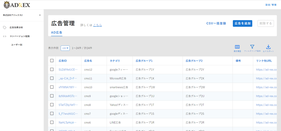Open the cmo12 row's link URL
The height and width of the screenshot is (131, 281).
pyautogui.click(x=266, y=70)
